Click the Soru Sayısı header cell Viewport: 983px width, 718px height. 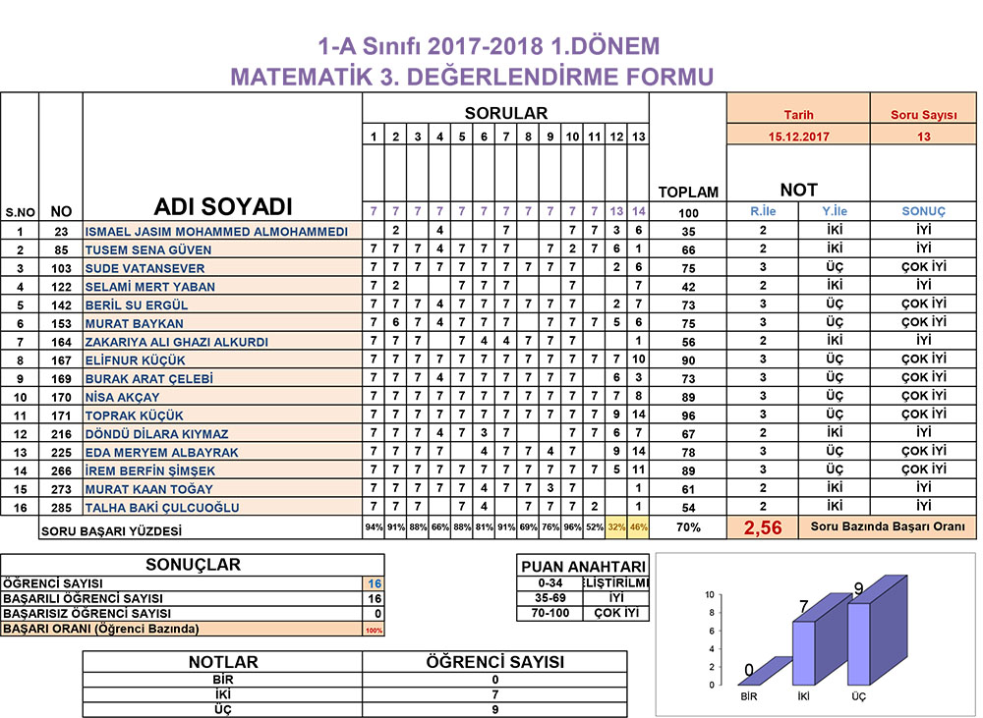923,109
